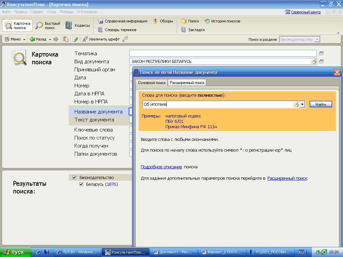Clear search words with broom icon

[296, 104]
